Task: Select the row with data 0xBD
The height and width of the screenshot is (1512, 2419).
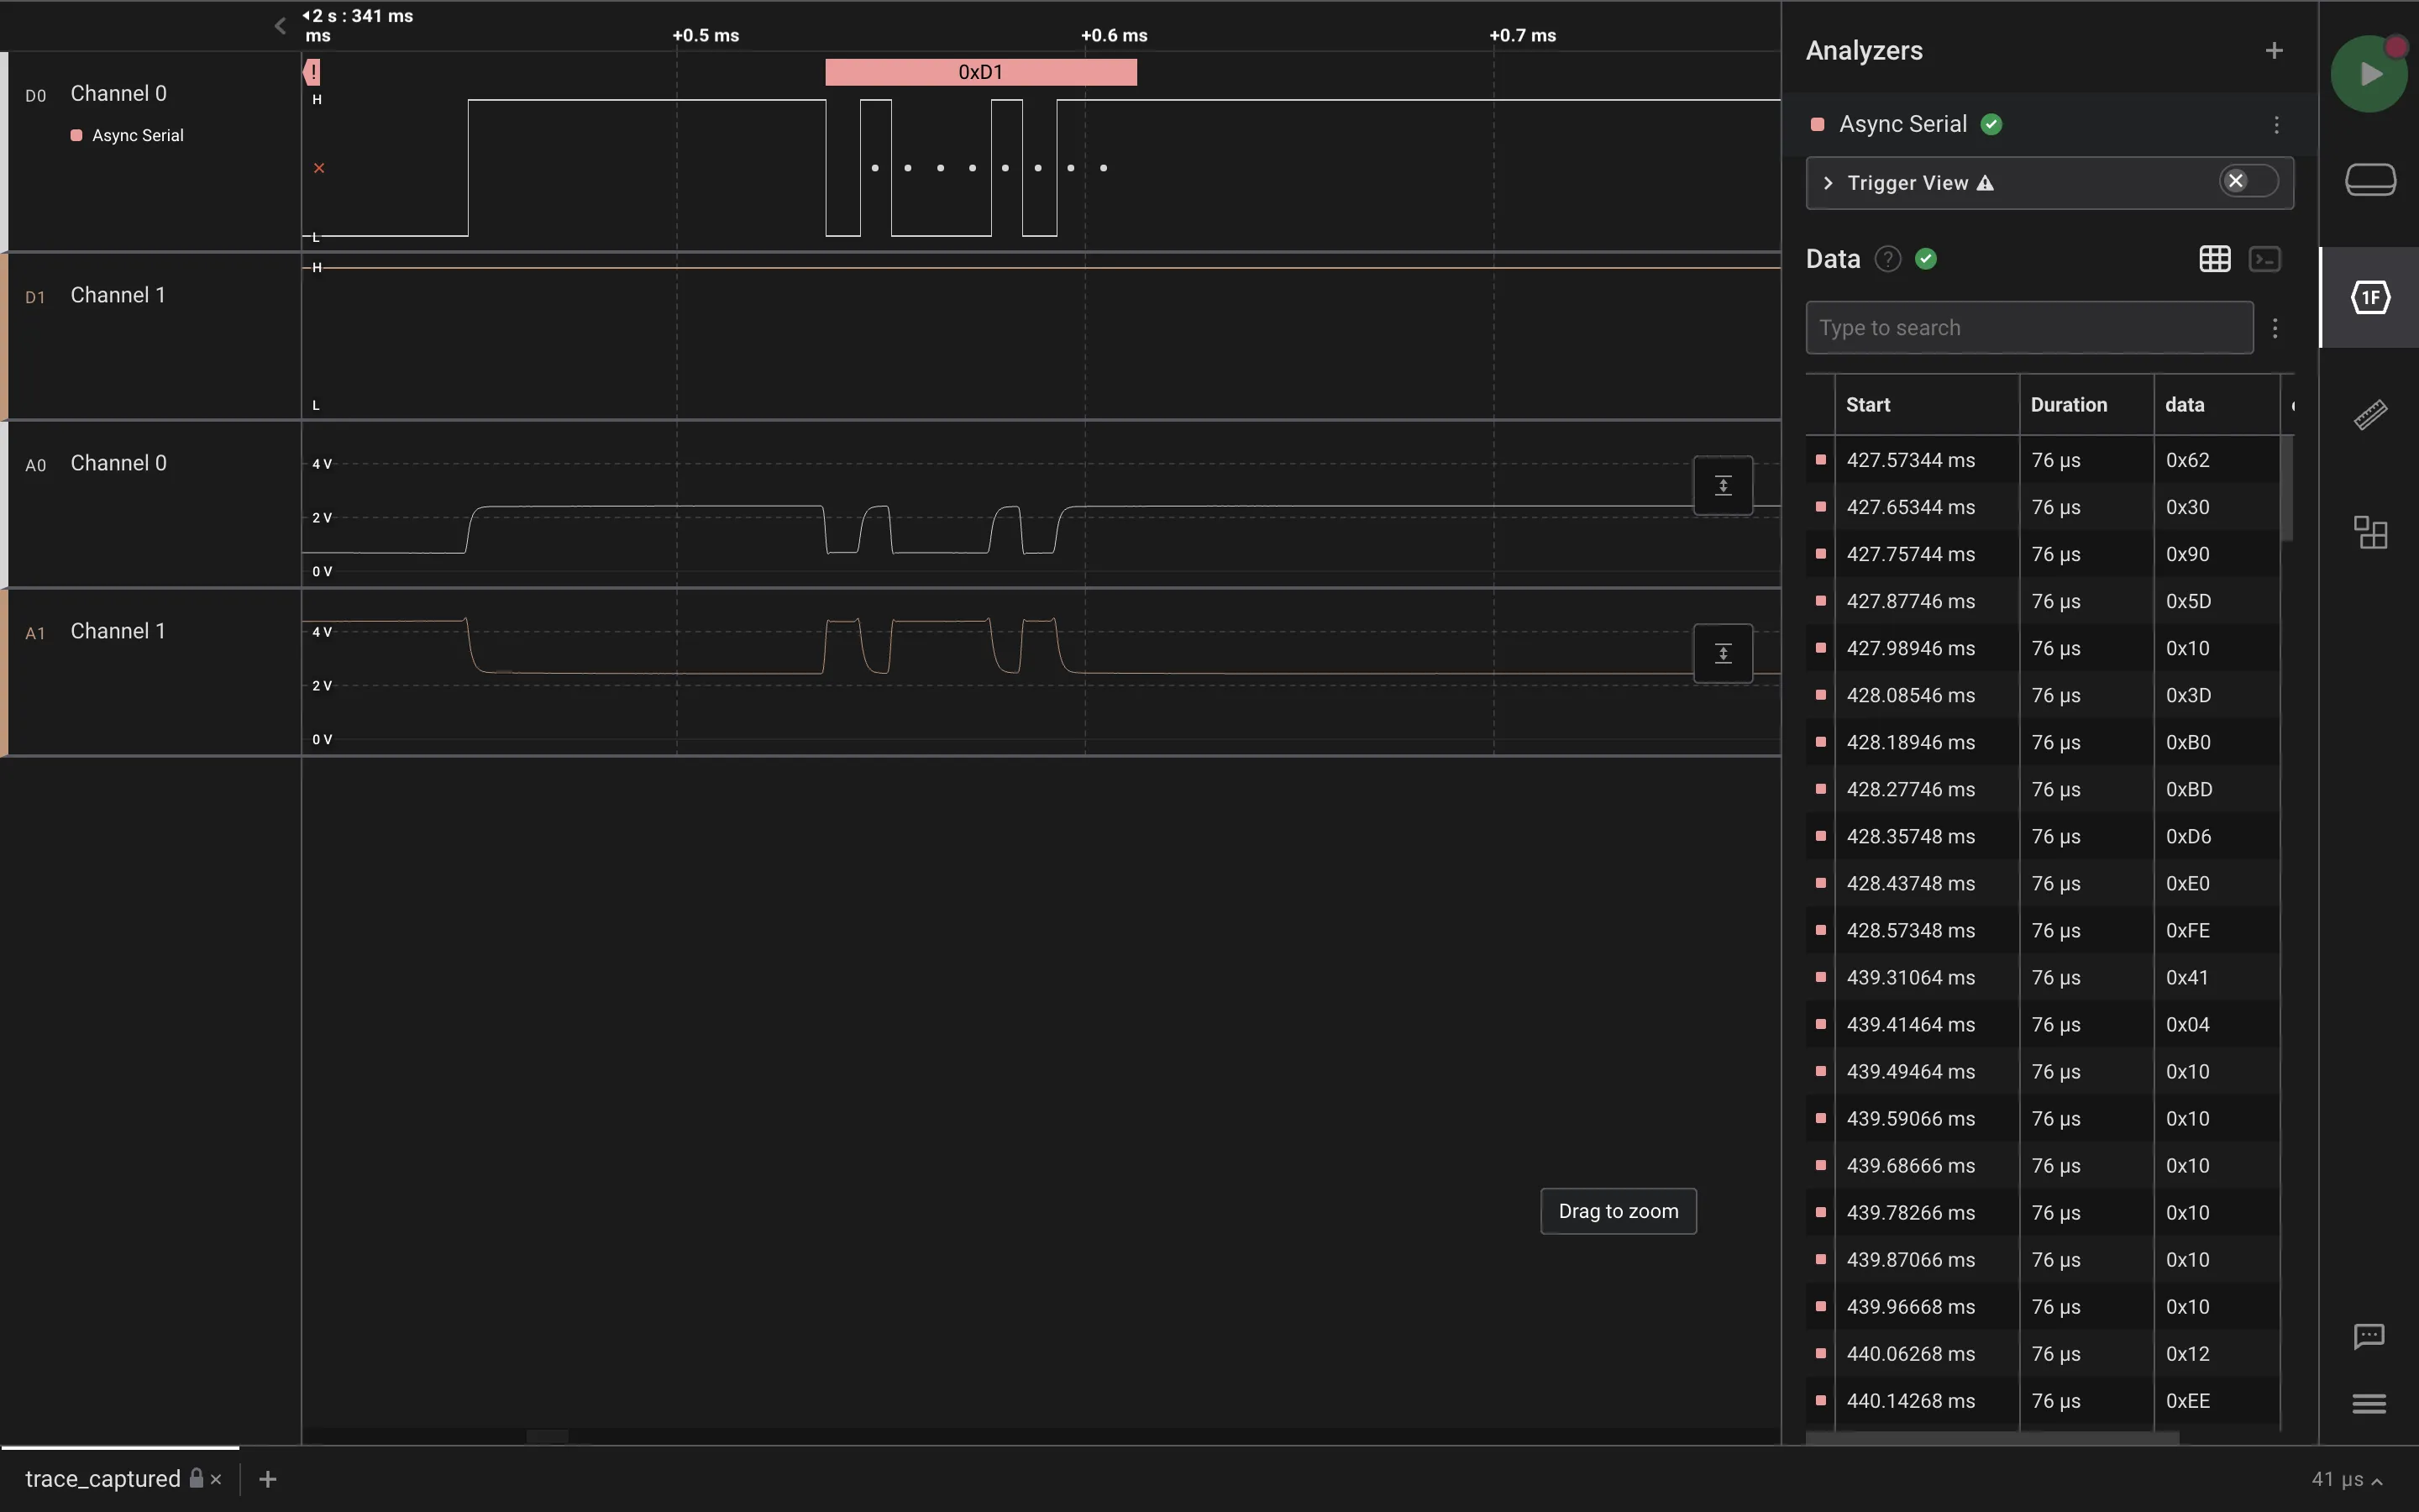Action: tap(2044, 789)
